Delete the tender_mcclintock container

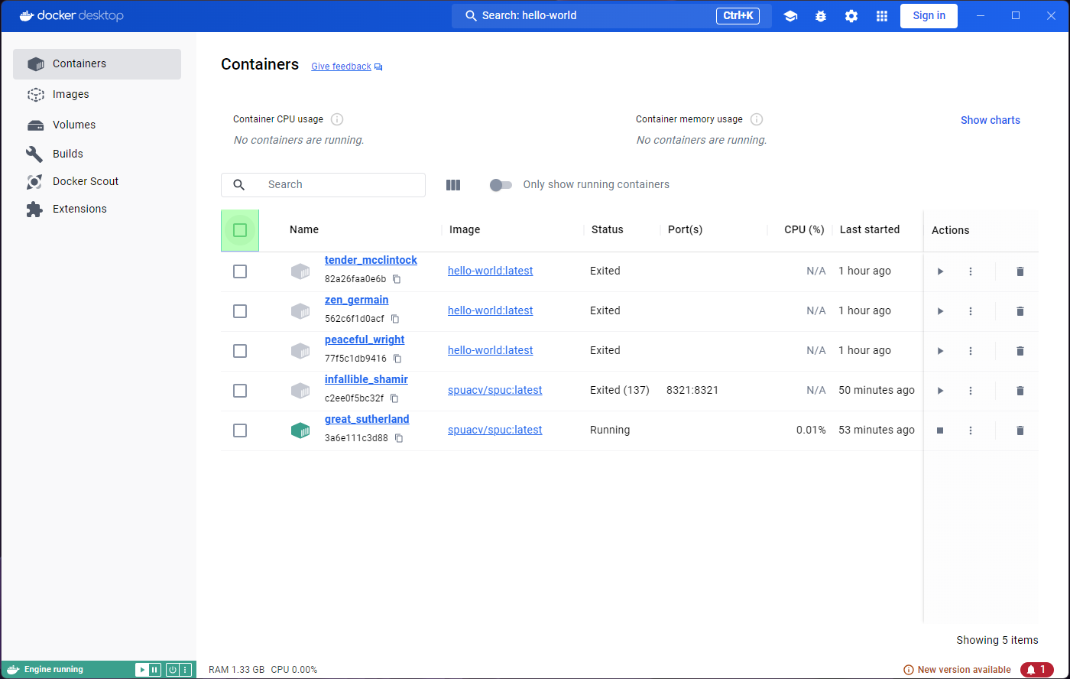[1020, 271]
